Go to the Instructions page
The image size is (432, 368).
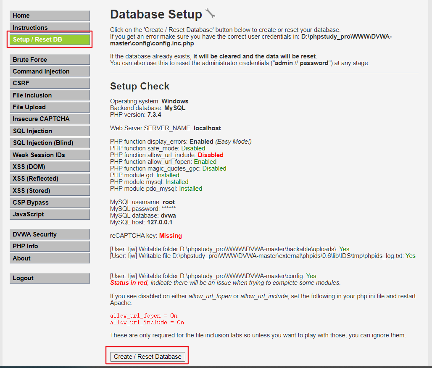[x=50, y=27]
